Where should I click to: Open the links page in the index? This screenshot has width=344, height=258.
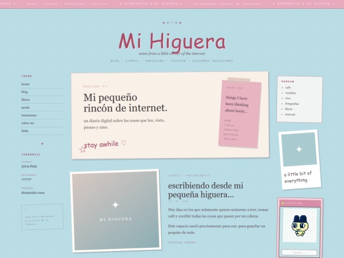click(25, 131)
